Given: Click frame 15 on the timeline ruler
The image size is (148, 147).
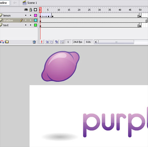Looking at the screenshot, I should (69, 10).
